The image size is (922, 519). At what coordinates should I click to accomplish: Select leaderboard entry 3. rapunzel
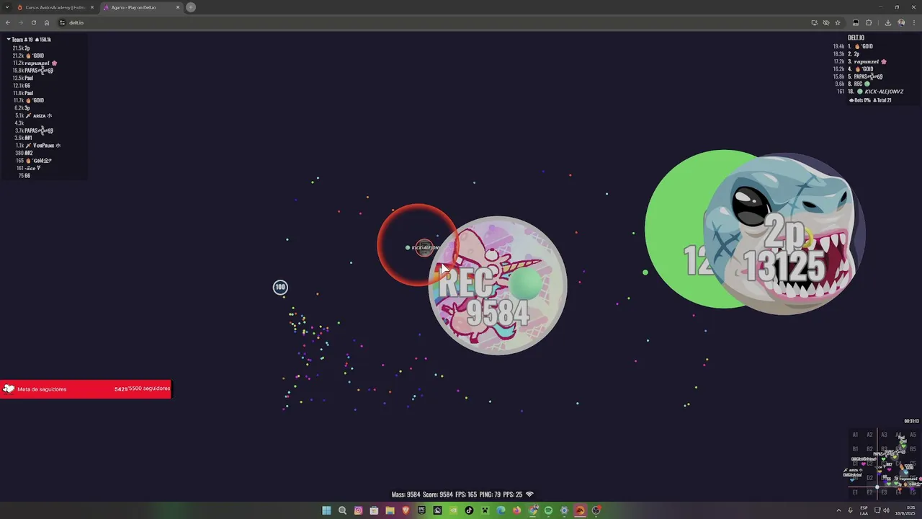[x=867, y=62]
